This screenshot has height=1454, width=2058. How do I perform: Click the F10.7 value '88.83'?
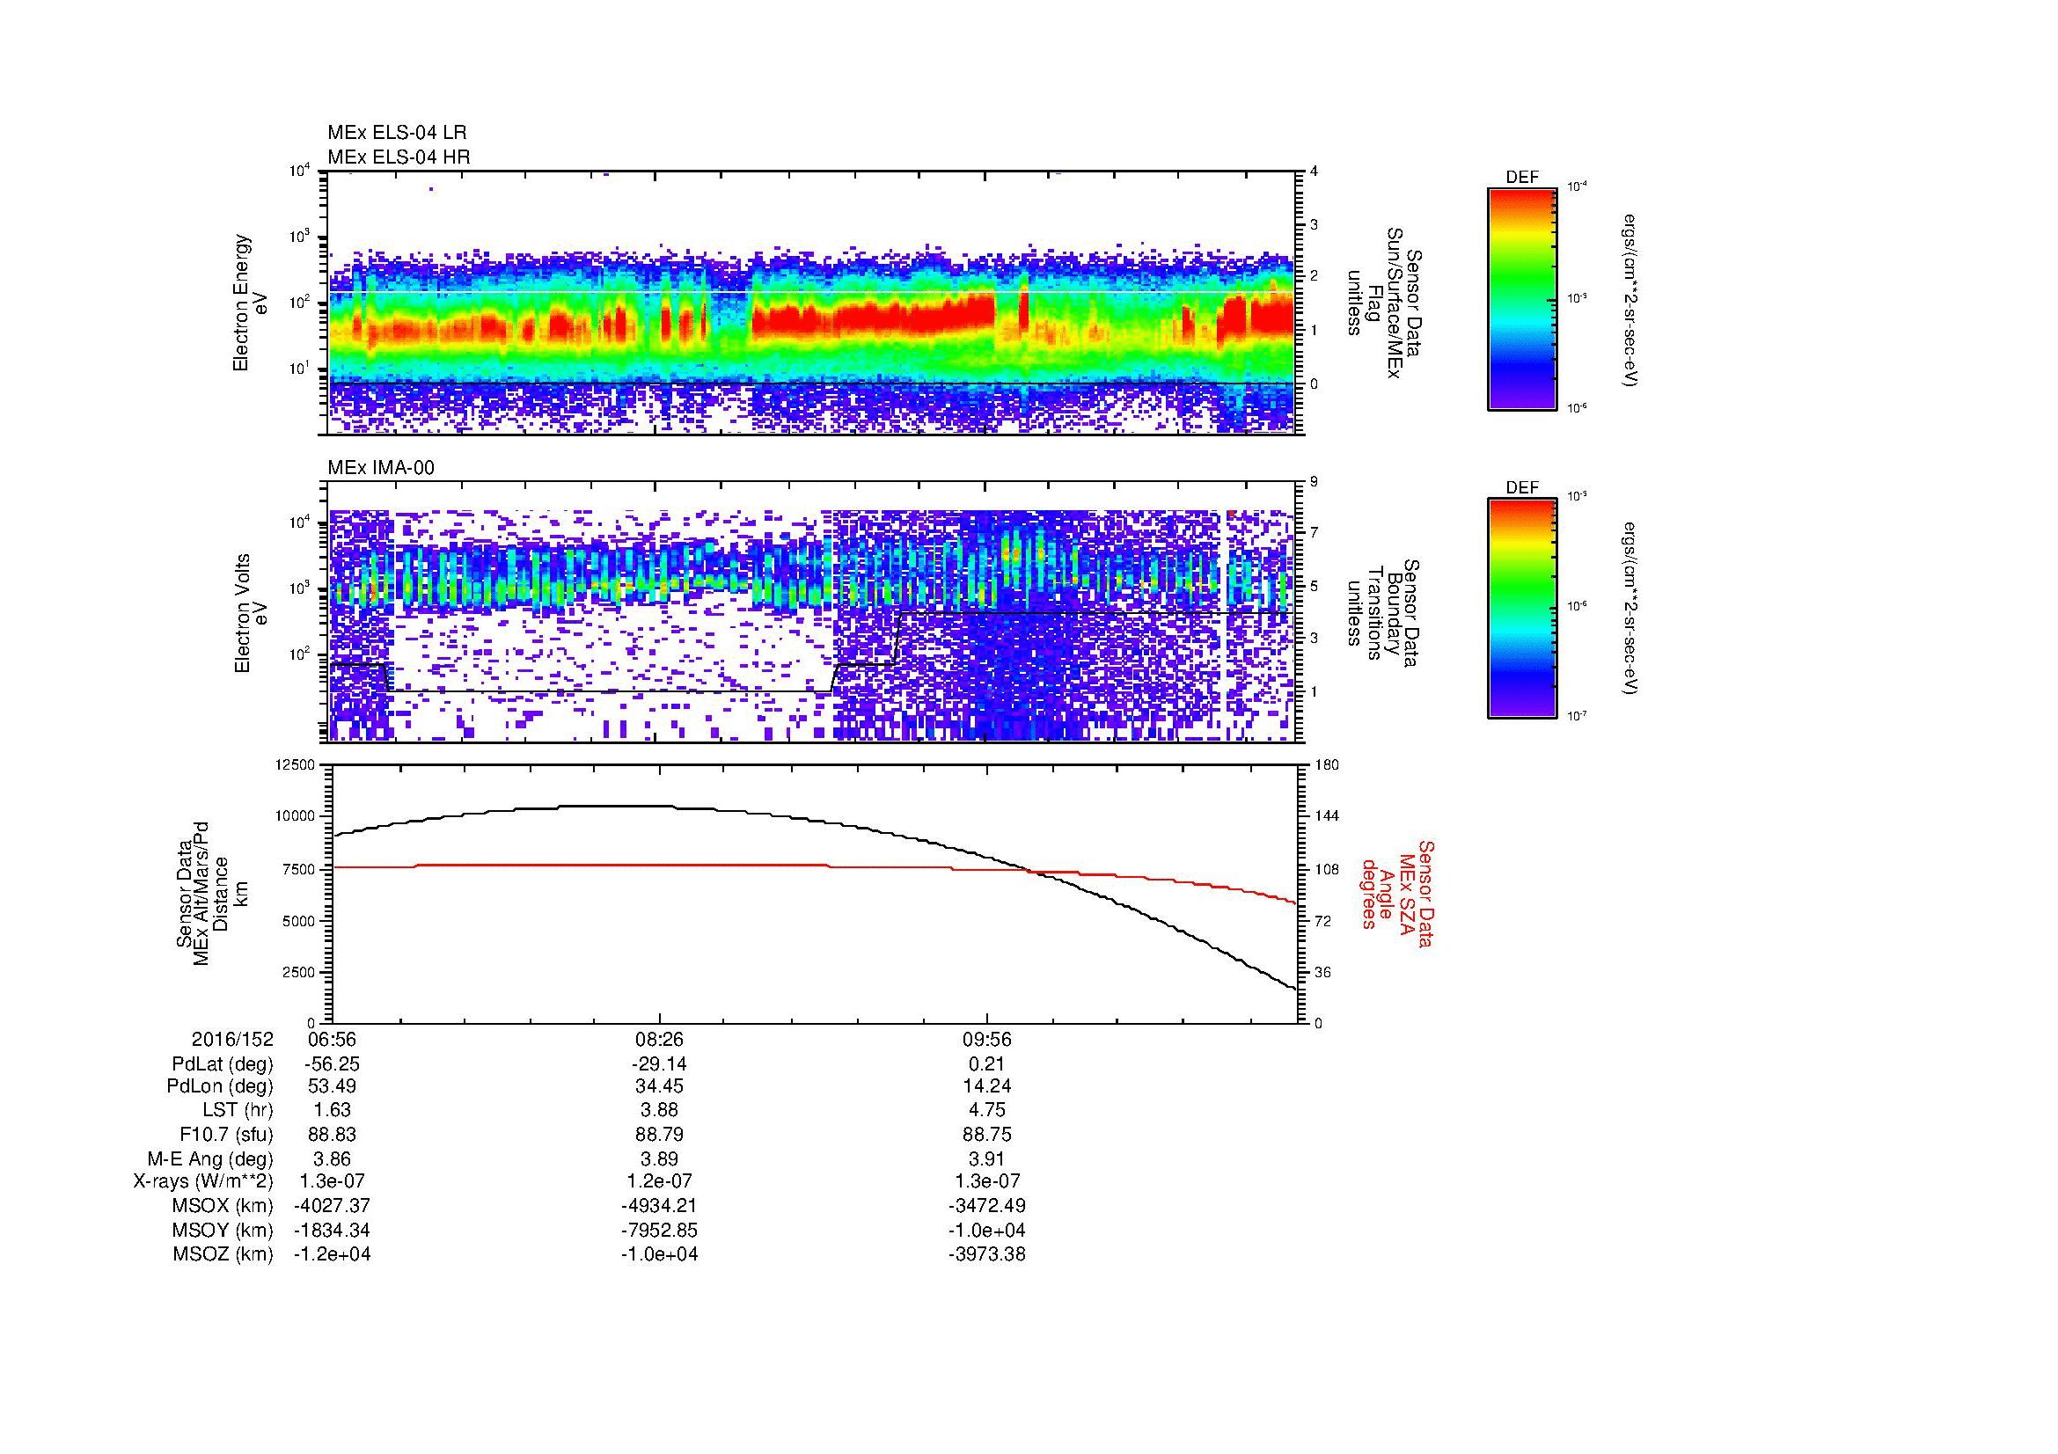pos(332,1134)
